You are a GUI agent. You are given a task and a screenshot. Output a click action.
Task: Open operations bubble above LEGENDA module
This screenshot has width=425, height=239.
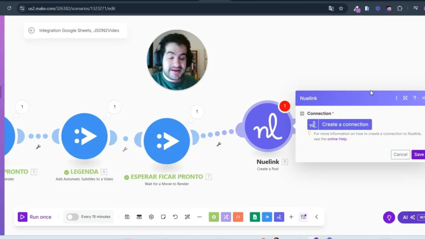[x=115, y=107]
